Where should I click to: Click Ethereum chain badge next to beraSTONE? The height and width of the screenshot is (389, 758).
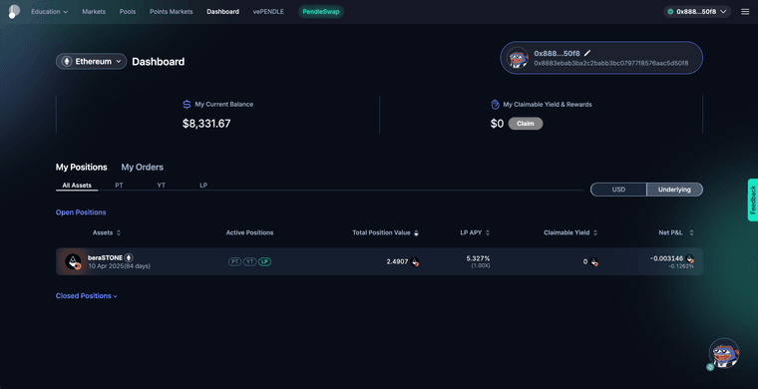click(x=129, y=257)
